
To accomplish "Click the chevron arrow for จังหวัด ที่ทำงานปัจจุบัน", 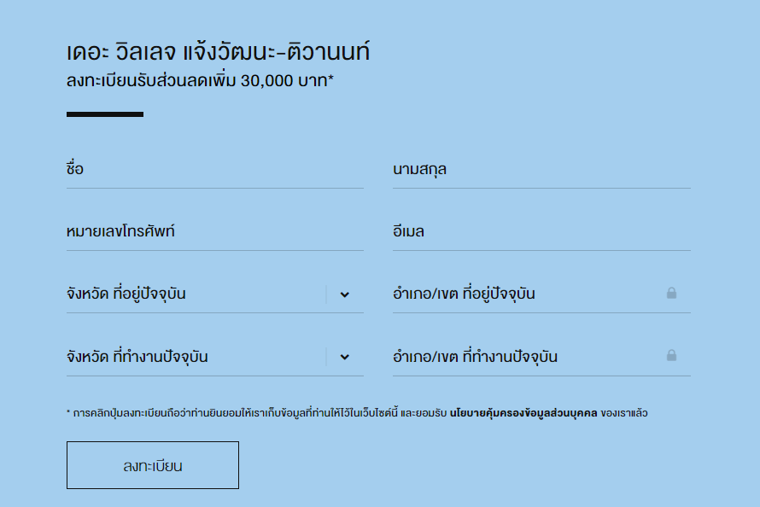I will [345, 357].
